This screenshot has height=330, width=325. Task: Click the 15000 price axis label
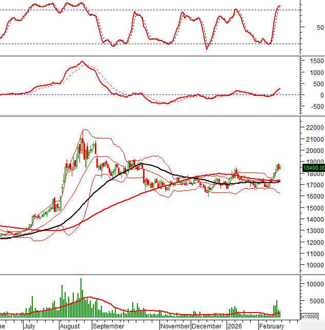pyautogui.click(x=313, y=208)
